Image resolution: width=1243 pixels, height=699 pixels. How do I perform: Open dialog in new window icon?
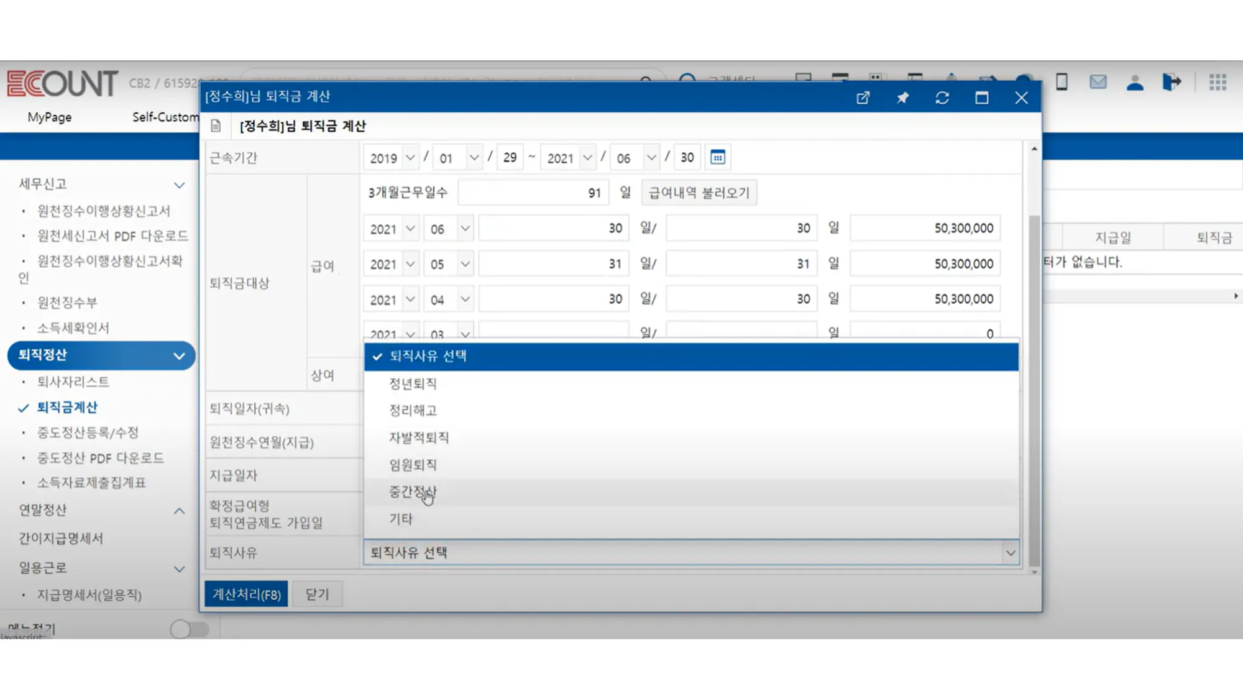pyautogui.click(x=863, y=98)
